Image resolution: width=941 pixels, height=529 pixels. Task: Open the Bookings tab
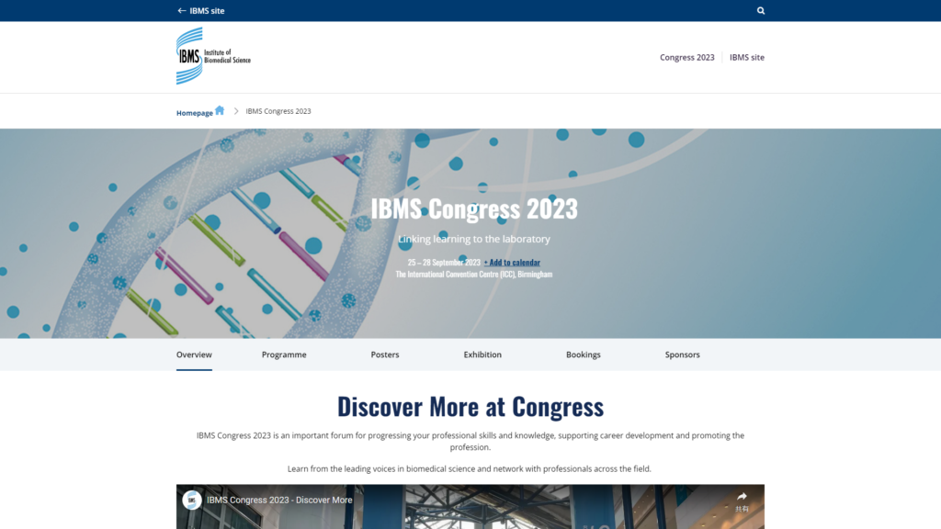point(584,355)
